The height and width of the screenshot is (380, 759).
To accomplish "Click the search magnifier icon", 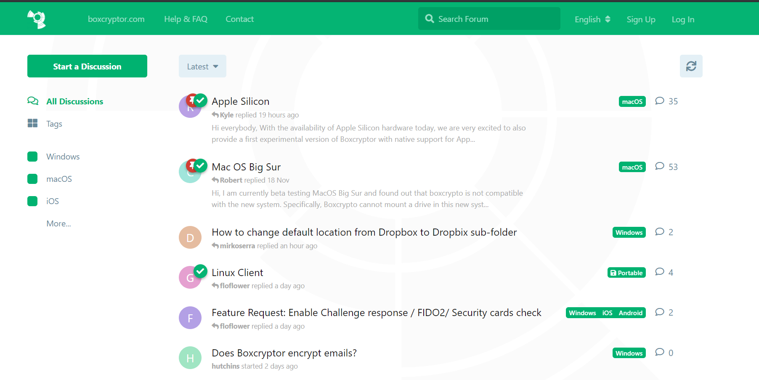I will (429, 19).
